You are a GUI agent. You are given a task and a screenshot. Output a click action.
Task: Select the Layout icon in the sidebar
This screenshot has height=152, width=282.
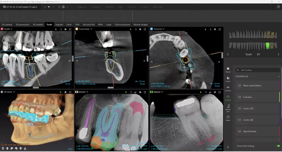[228, 79]
